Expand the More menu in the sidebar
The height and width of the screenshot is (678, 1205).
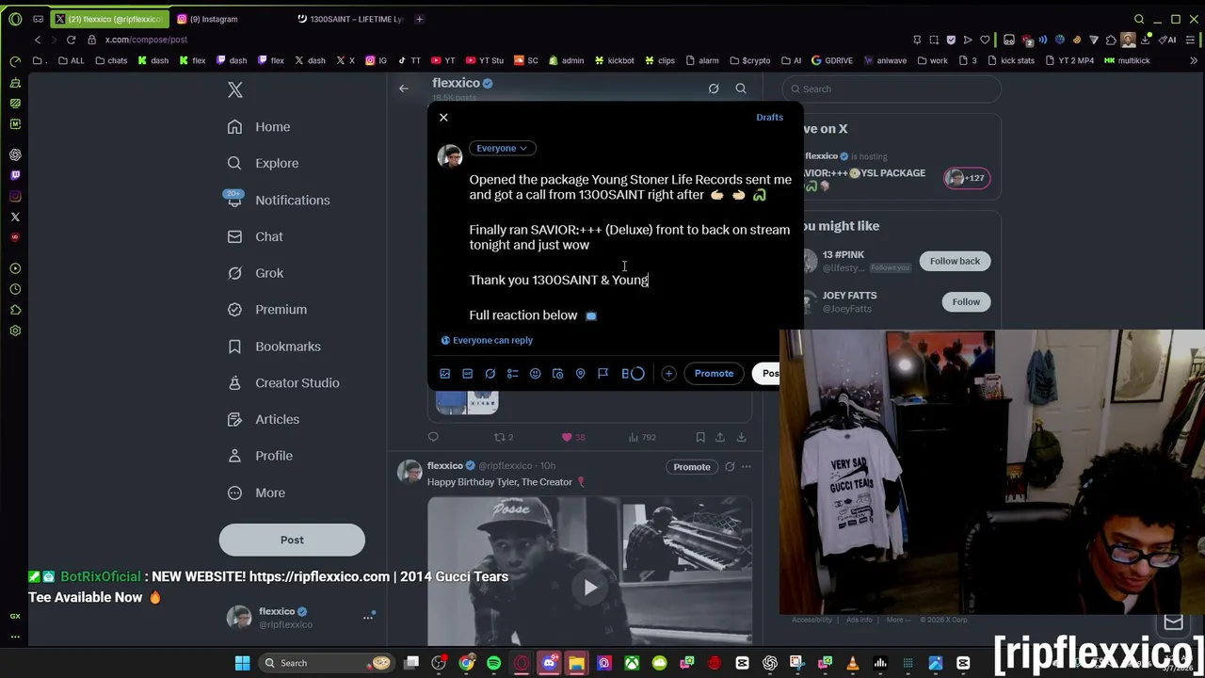256,492
